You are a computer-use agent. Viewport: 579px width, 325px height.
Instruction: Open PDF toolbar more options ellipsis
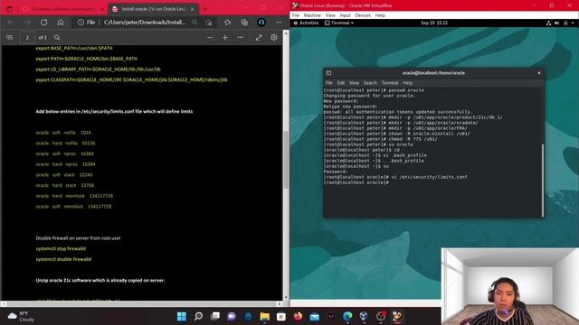pos(240,38)
